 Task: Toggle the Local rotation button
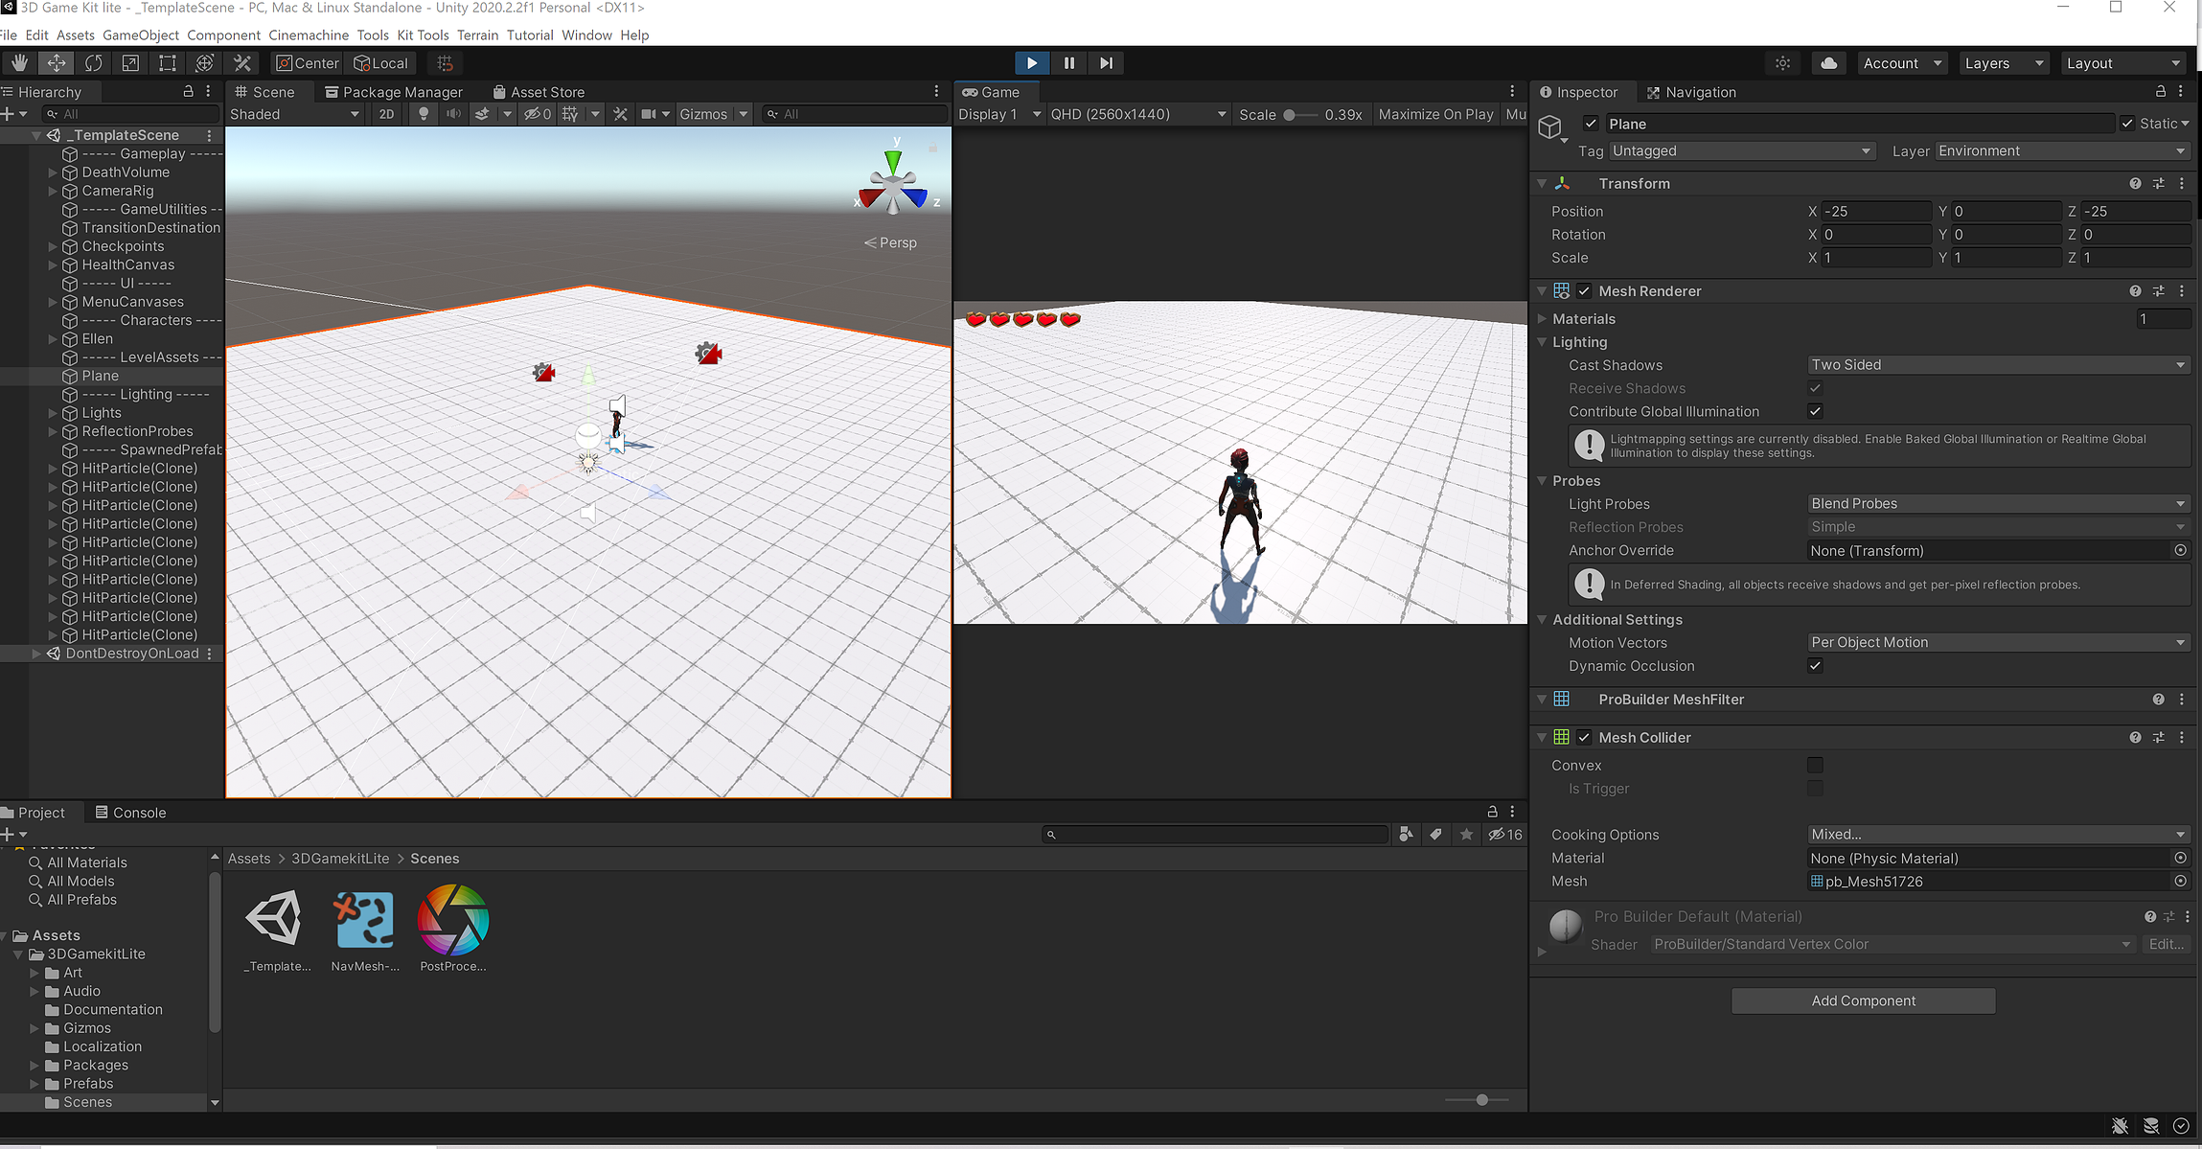381,63
